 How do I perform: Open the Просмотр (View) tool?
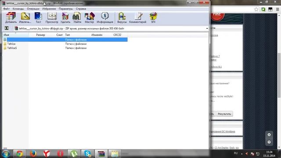(x=52, y=18)
